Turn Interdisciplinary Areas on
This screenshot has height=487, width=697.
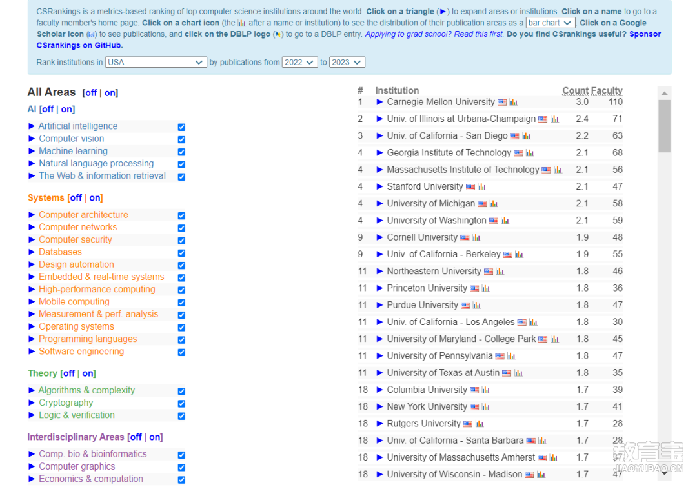point(155,437)
